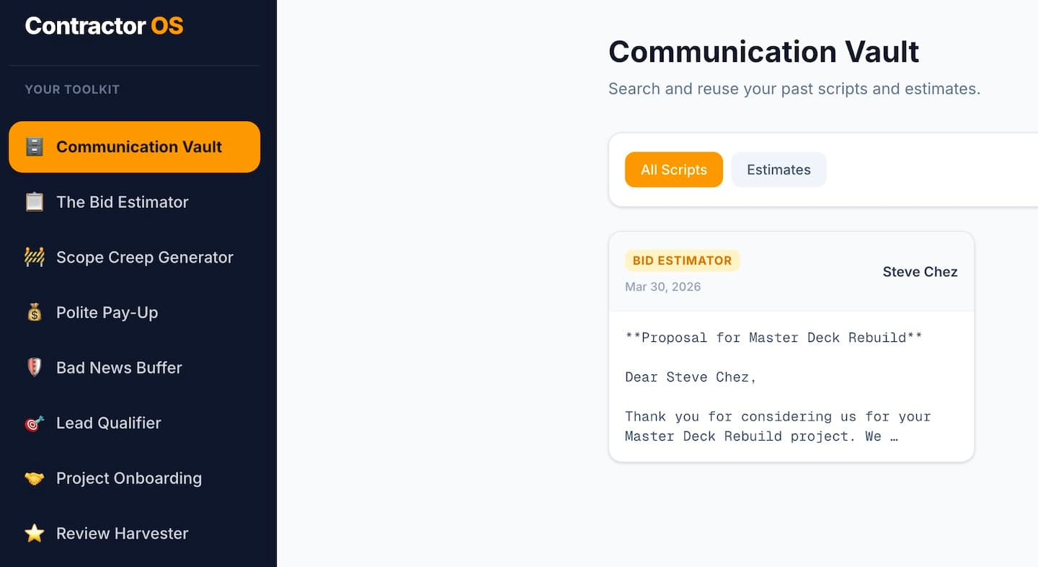Click the dartboard Lead Qualifier icon
1038x567 pixels.
(x=34, y=423)
